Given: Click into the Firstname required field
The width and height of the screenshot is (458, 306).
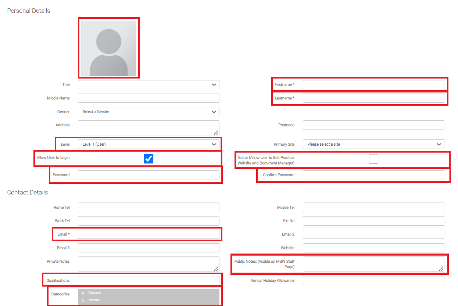Looking at the screenshot, I should tap(373, 84).
